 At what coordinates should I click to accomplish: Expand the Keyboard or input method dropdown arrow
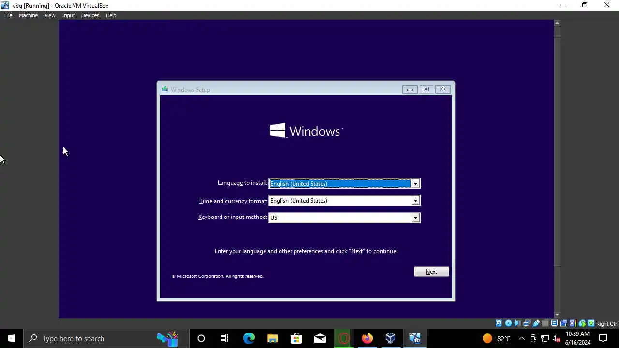(415, 218)
